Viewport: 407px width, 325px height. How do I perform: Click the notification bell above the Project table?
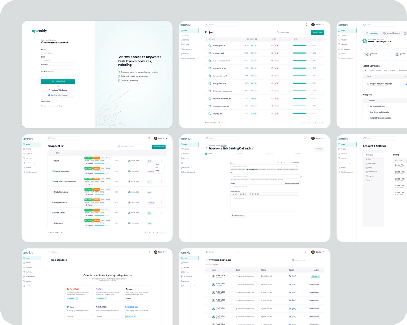[306, 24]
